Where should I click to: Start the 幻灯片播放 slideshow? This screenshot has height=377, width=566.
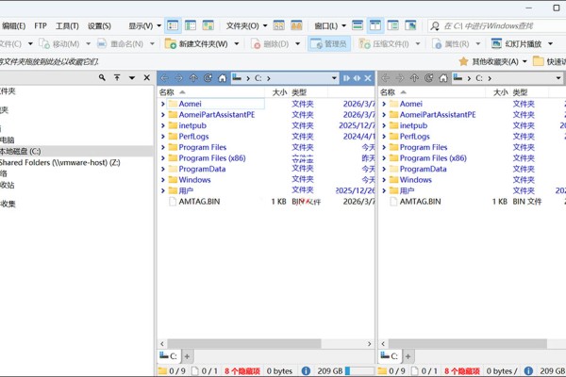click(517, 44)
